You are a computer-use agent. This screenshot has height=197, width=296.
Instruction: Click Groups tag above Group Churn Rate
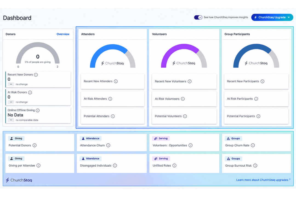point(234,138)
